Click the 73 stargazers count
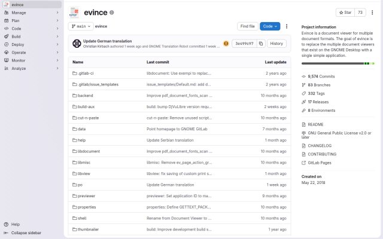The image size is (383, 239). pyautogui.click(x=360, y=13)
